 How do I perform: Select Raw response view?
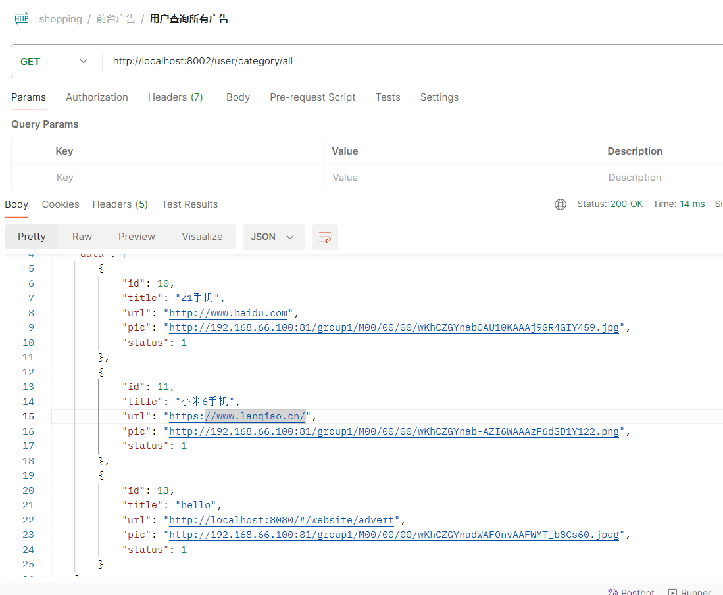(x=82, y=237)
